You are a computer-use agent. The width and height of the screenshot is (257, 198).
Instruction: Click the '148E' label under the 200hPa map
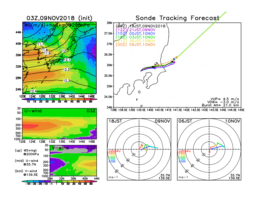pos(92,96)
